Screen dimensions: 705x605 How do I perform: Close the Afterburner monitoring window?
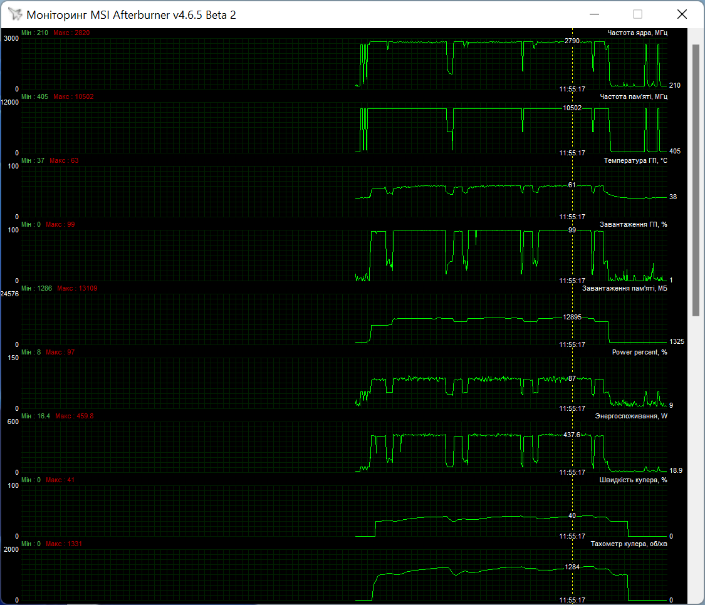(682, 14)
